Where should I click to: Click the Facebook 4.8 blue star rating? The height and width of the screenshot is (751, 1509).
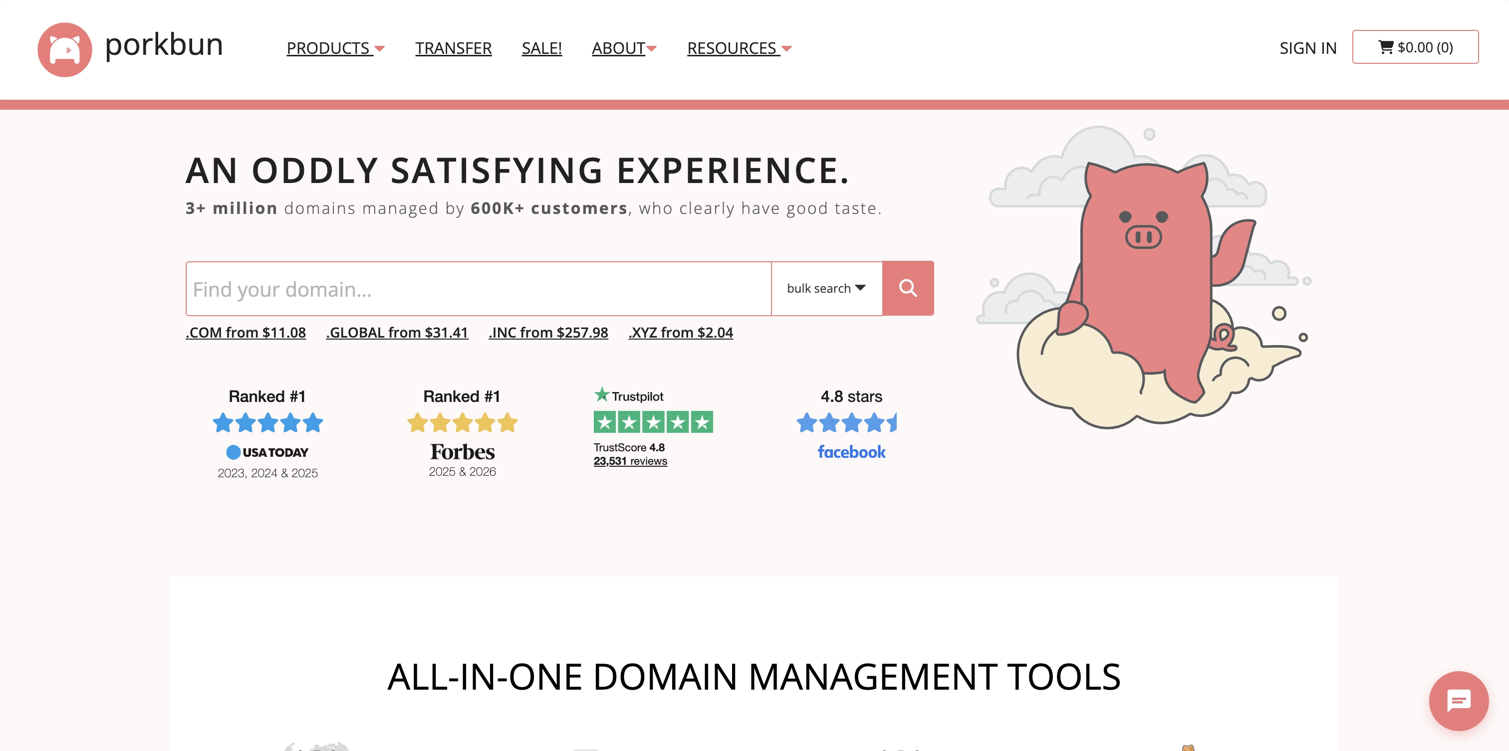tap(846, 422)
